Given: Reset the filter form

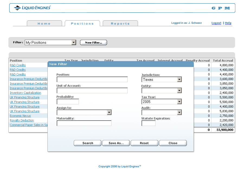Looking at the screenshot, I should tap(144, 143).
